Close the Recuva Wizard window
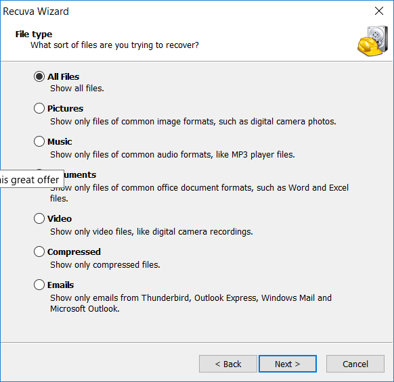 point(379,11)
